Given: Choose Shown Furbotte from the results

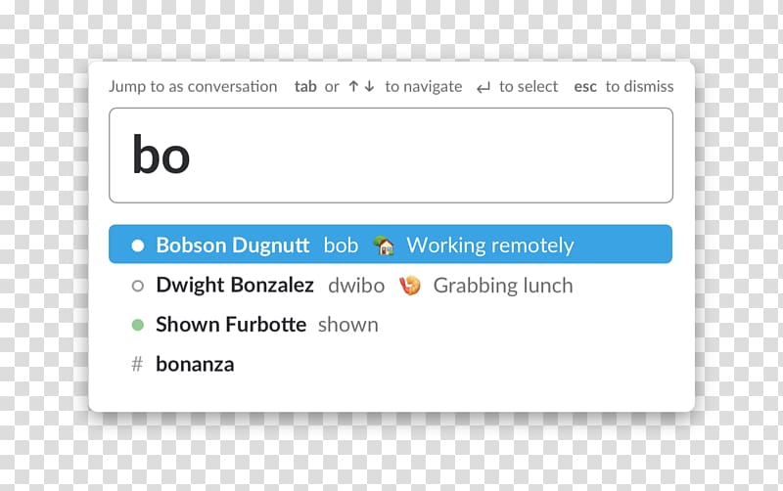Looking at the screenshot, I should point(391,325).
